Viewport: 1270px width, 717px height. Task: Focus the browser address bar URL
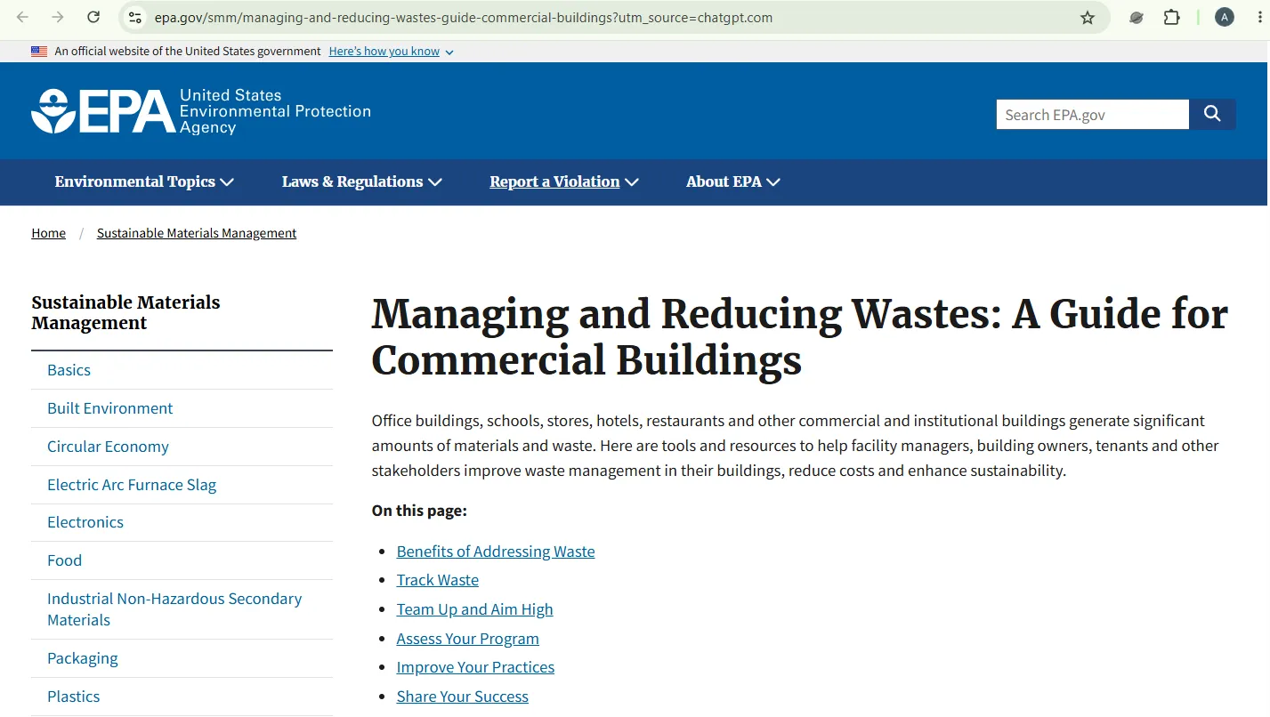(x=463, y=17)
